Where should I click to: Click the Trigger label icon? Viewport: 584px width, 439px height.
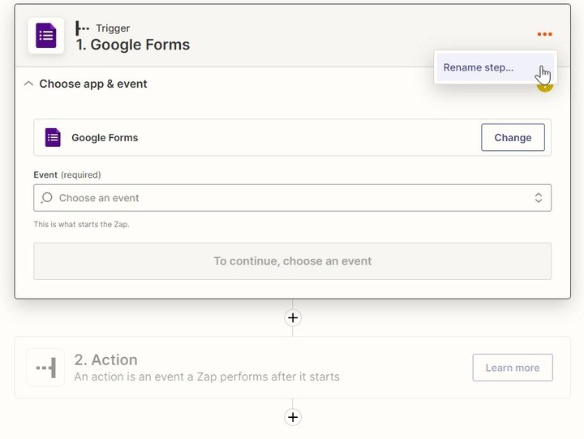pos(82,28)
